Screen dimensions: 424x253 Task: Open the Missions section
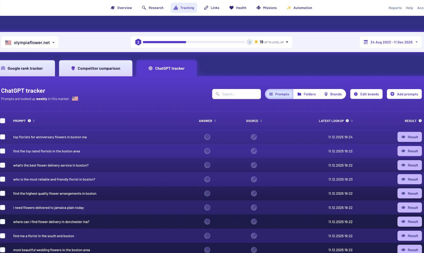tap(266, 8)
